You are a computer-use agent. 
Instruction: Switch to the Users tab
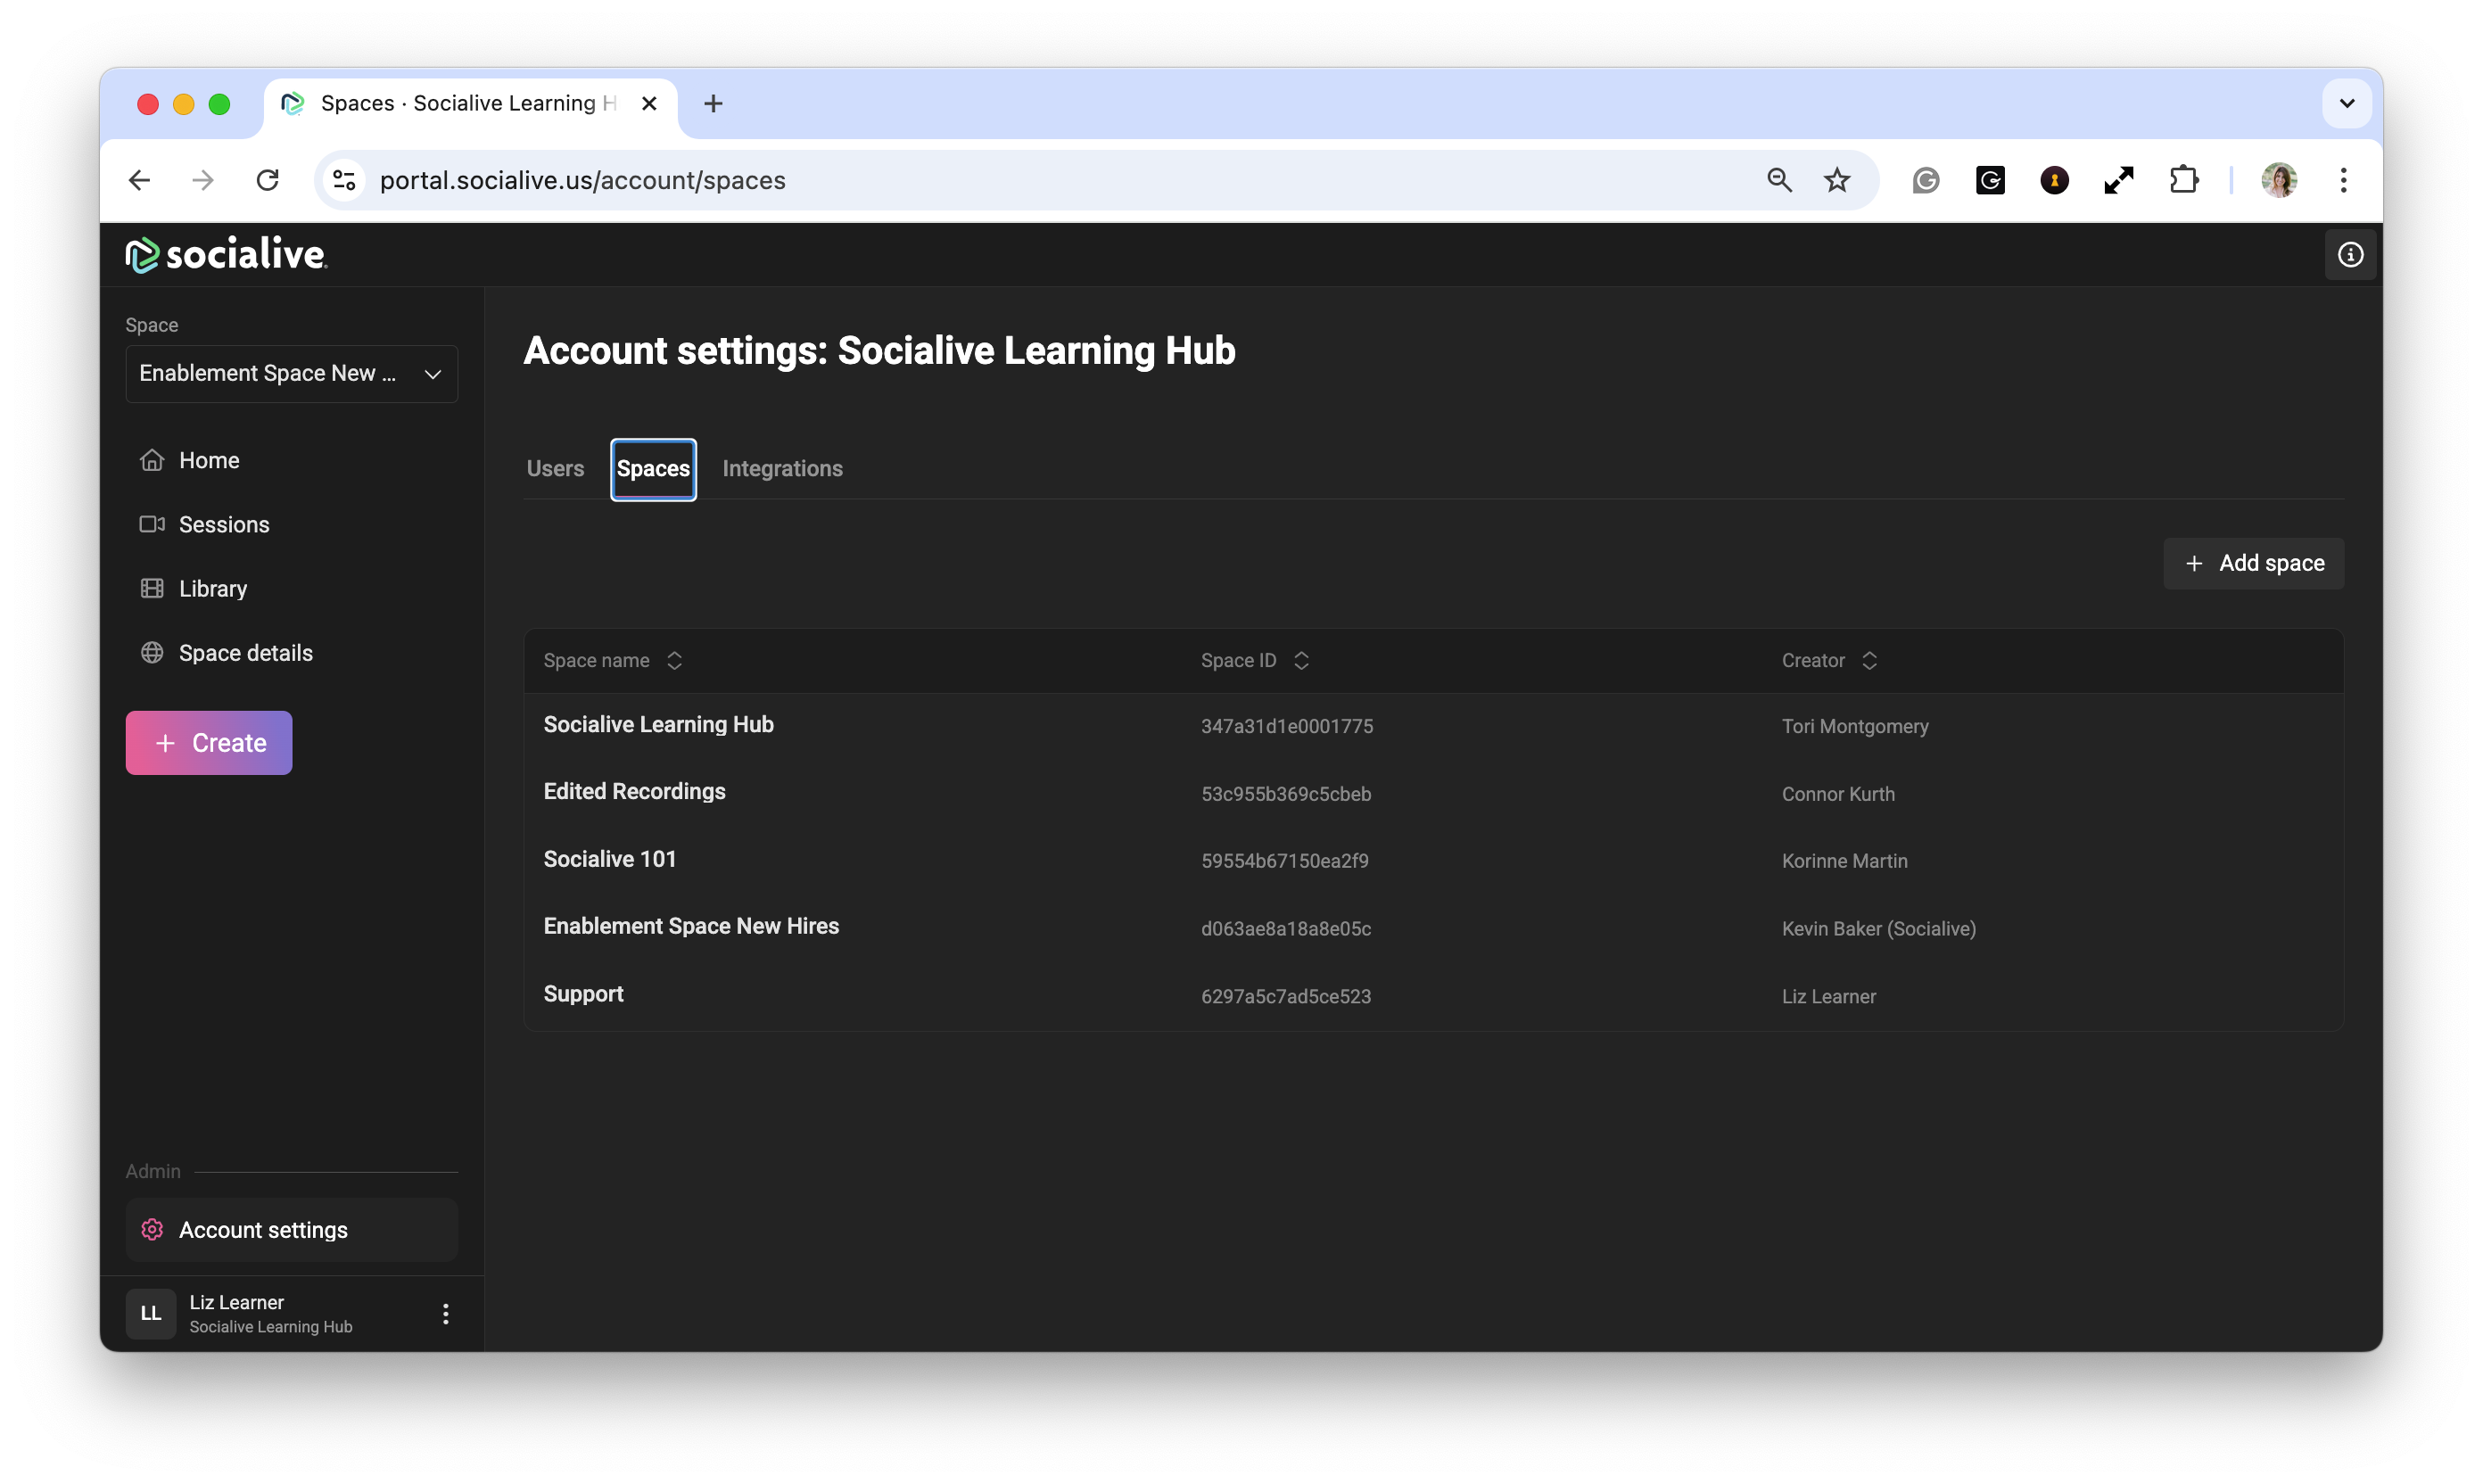[555, 468]
